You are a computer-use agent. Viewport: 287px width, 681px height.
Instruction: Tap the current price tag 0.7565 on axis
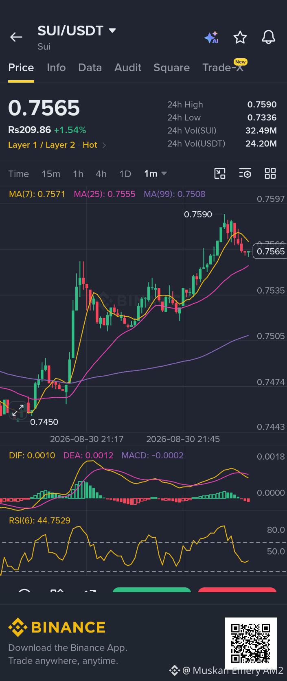click(x=270, y=251)
